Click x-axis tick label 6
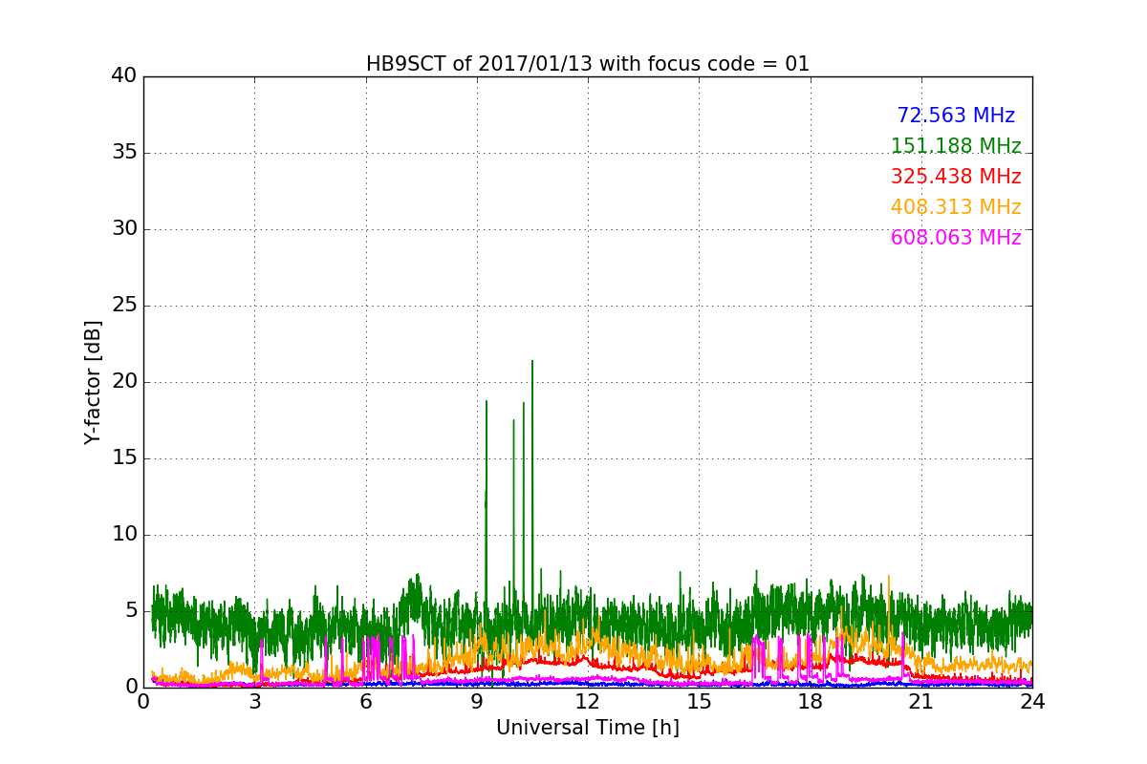This screenshot has height=764, width=1147. tap(366, 702)
